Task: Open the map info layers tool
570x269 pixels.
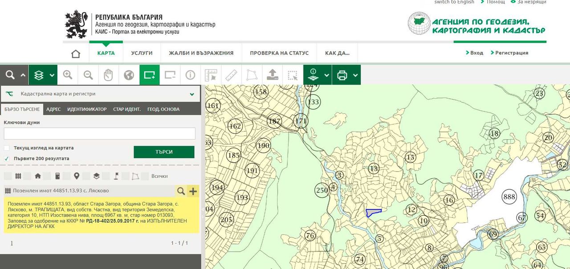Action: click(313, 75)
